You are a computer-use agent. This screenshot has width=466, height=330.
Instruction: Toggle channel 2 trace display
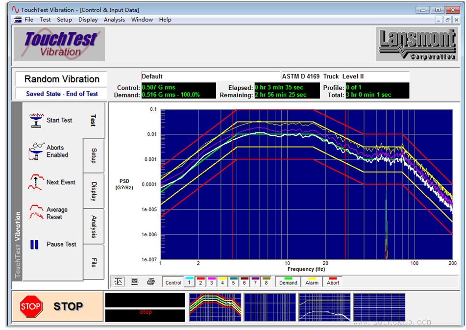click(x=200, y=281)
